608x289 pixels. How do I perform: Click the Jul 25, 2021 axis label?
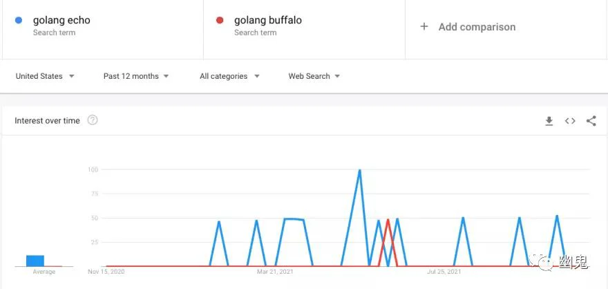pyautogui.click(x=444, y=272)
